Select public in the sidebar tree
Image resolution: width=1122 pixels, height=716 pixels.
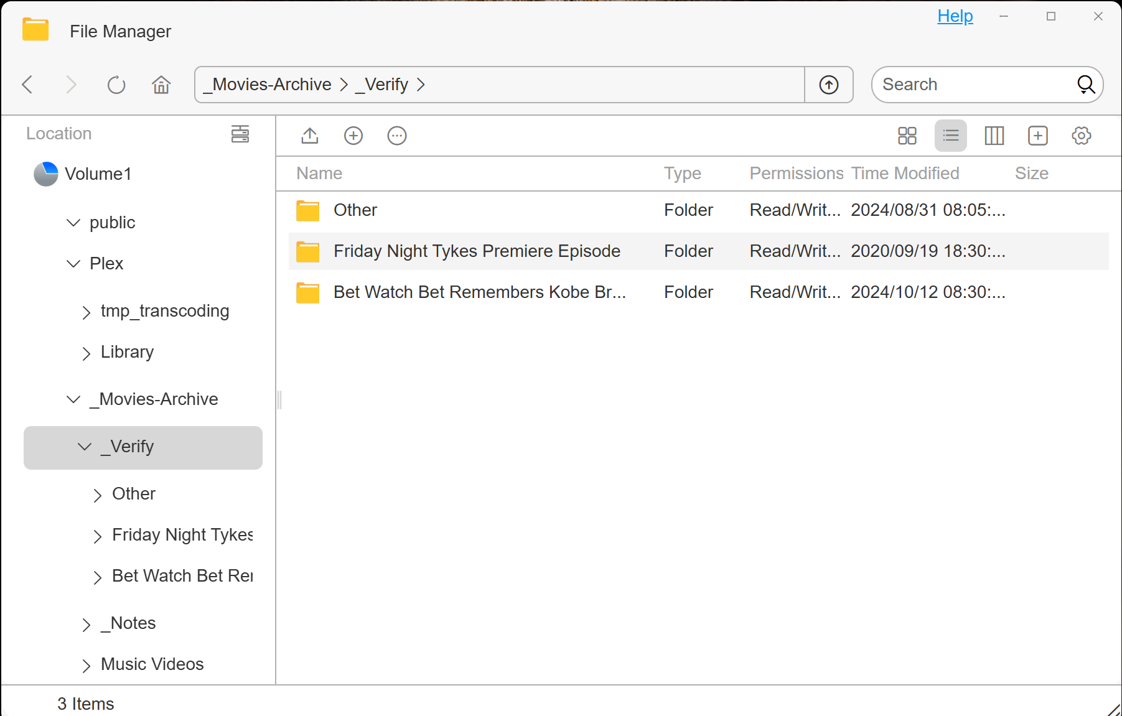click(x=112, y=223)
